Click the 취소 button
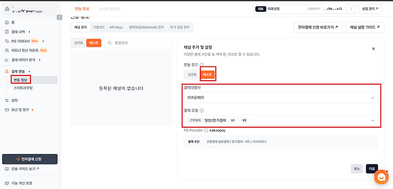Screen dimensions: 393x189 357,169
